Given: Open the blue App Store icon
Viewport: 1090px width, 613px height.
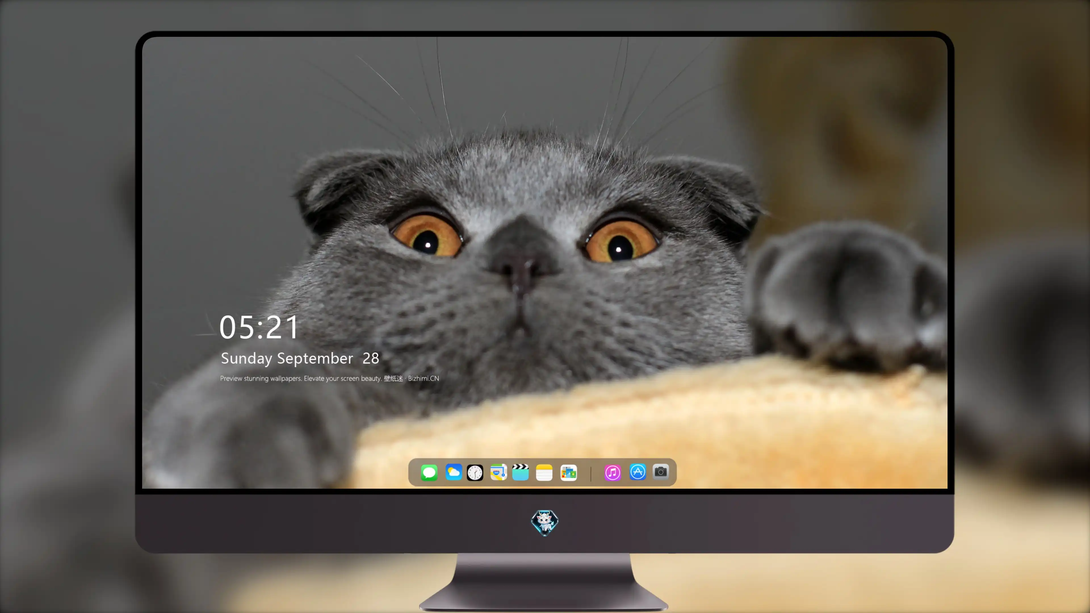Looking at the screenshot, I should (x=638, y=472).
